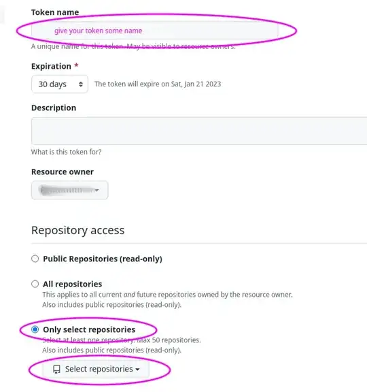The width and height of the screenshot is (367, 392).
Task: Click the Token name input field
Action: pyautogui.click(x=154, y=31)
